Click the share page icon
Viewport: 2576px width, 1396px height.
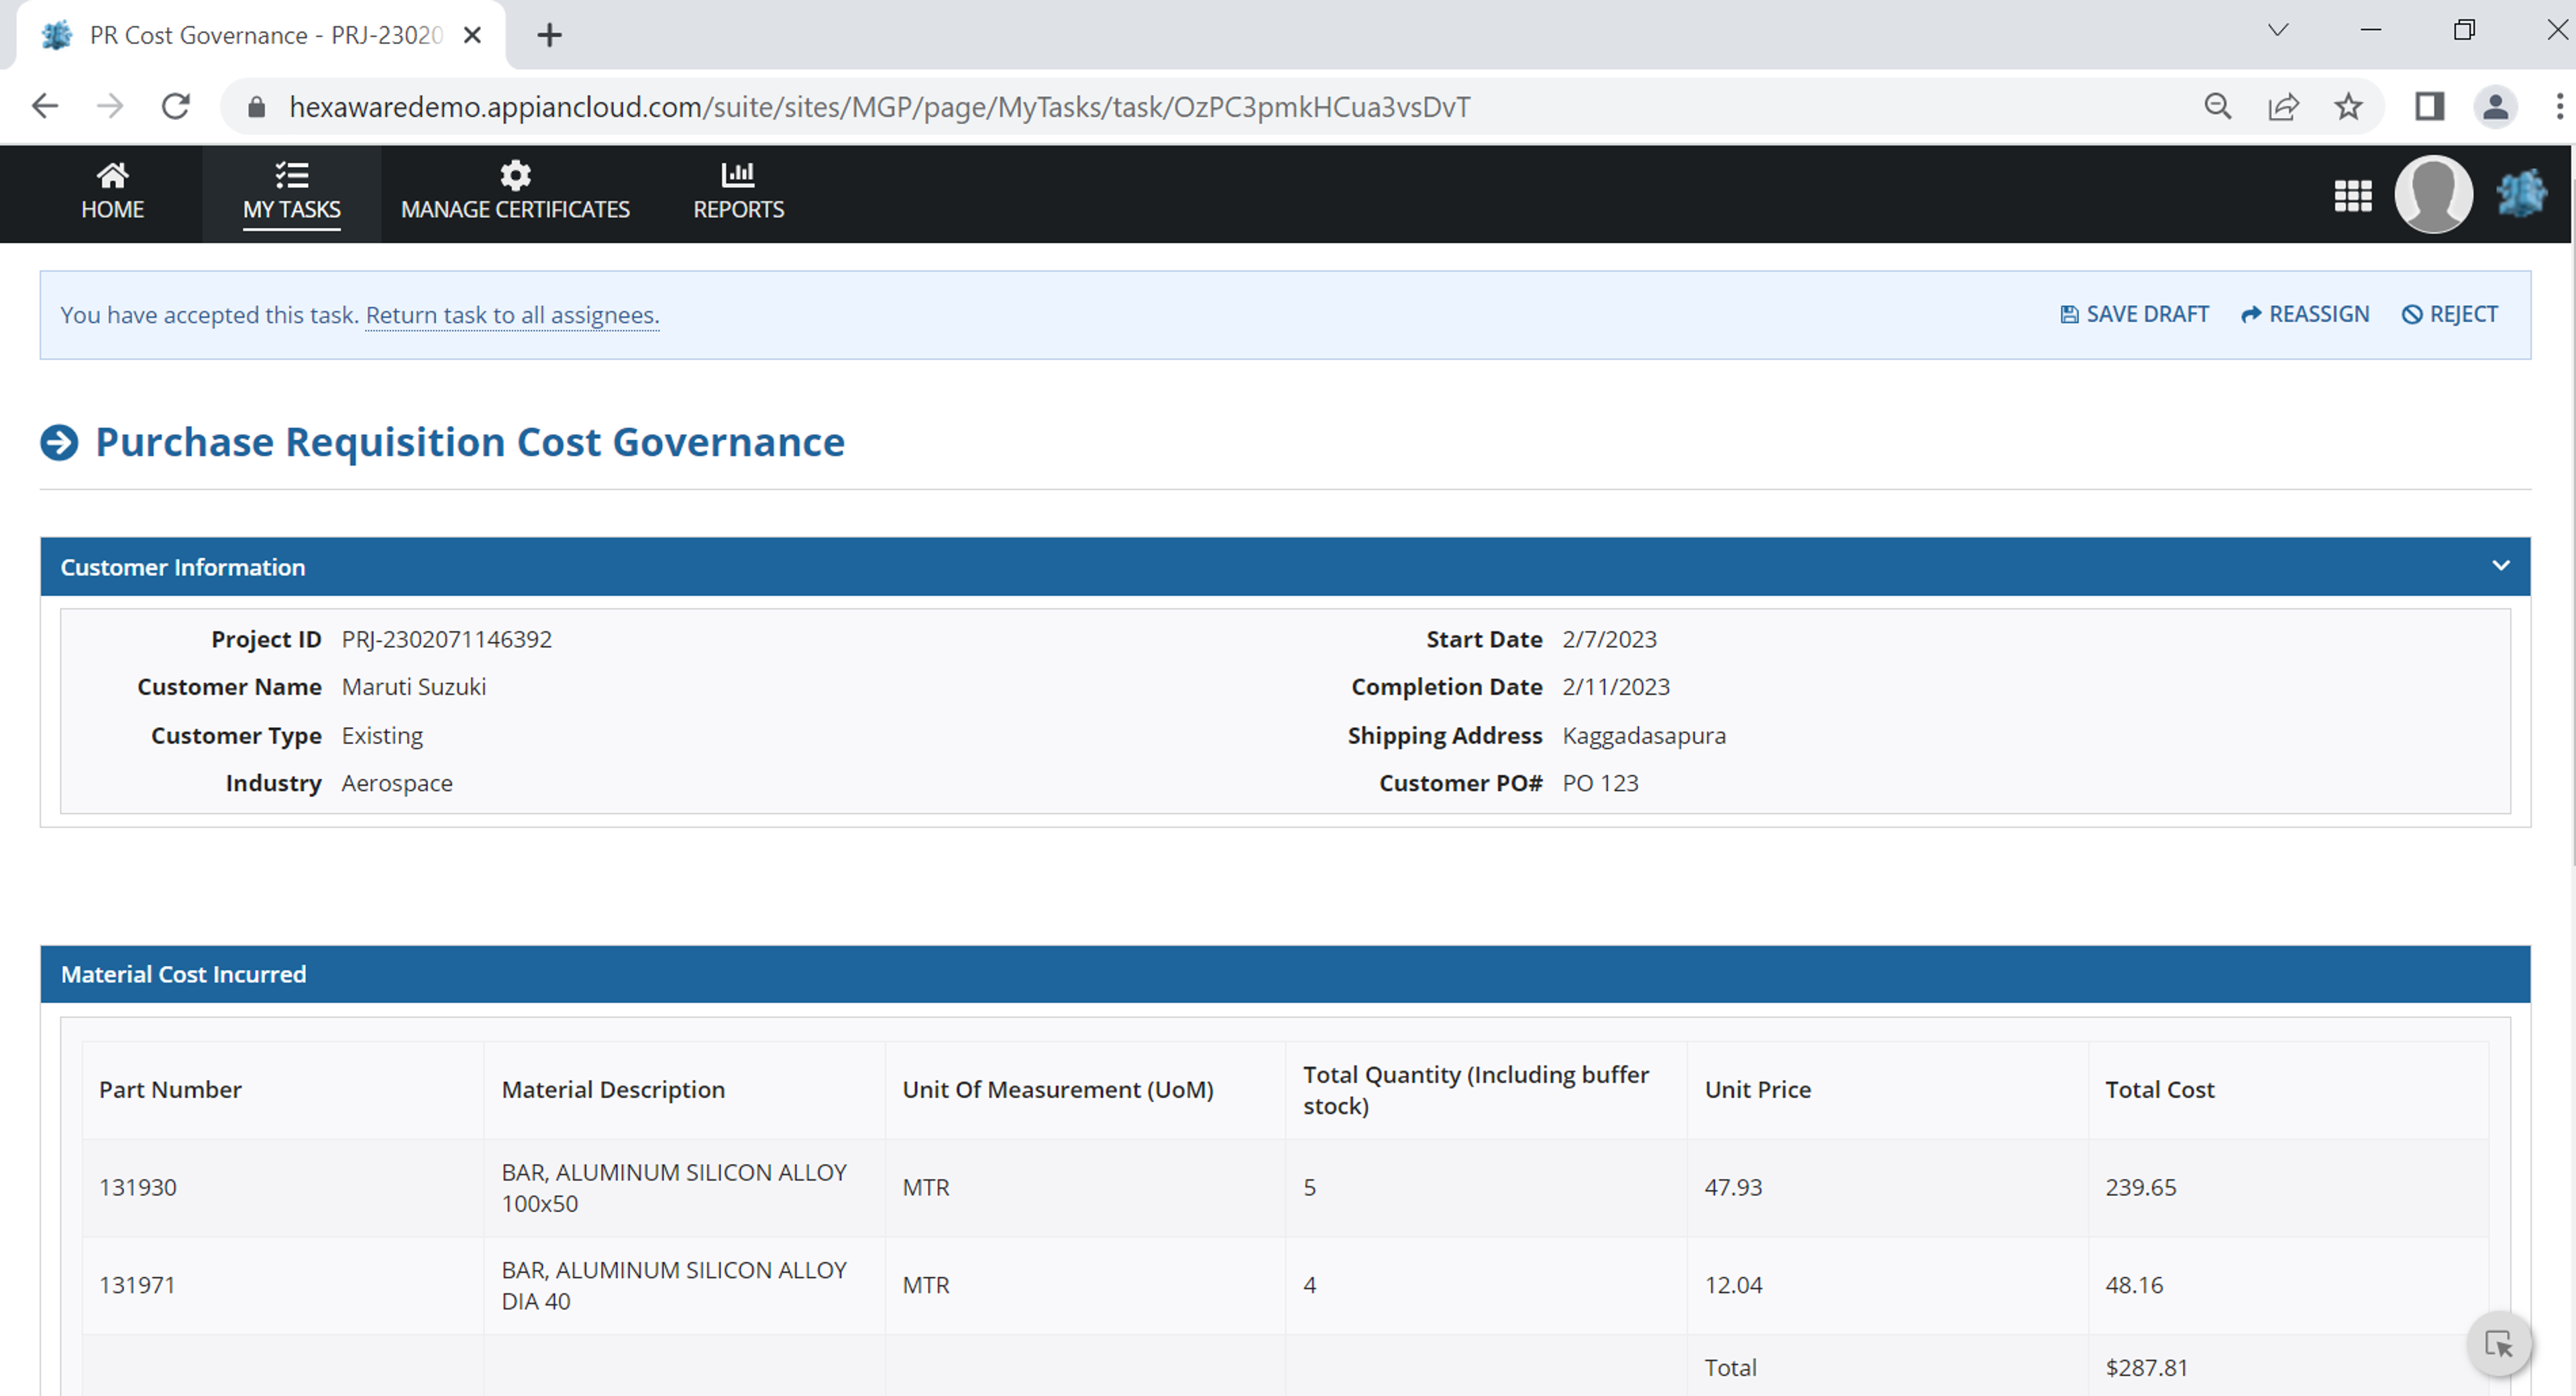(2283, 106)
